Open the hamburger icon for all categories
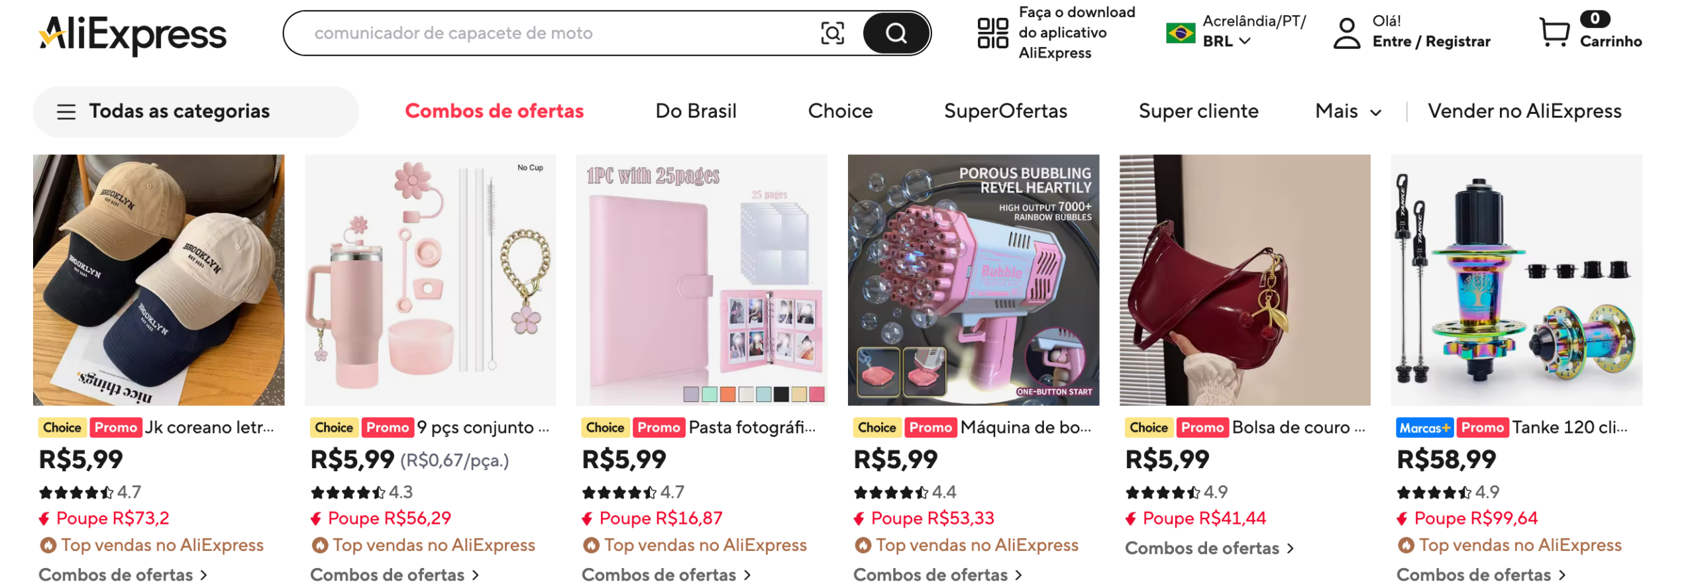This screenshot has height=584, width=1696. (x=66, y=111)
